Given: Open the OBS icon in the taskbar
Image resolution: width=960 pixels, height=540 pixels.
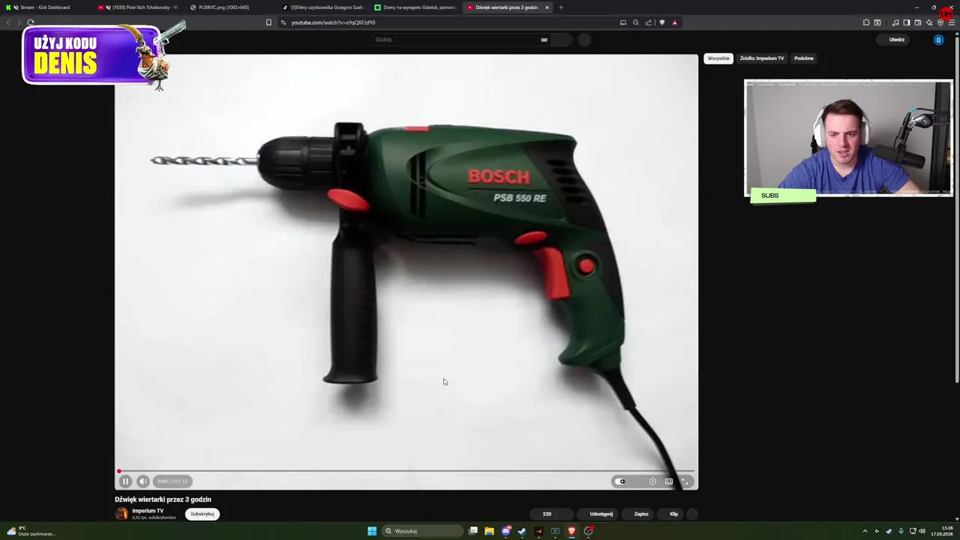Looking at the screenshot, I should pos(589,531).
